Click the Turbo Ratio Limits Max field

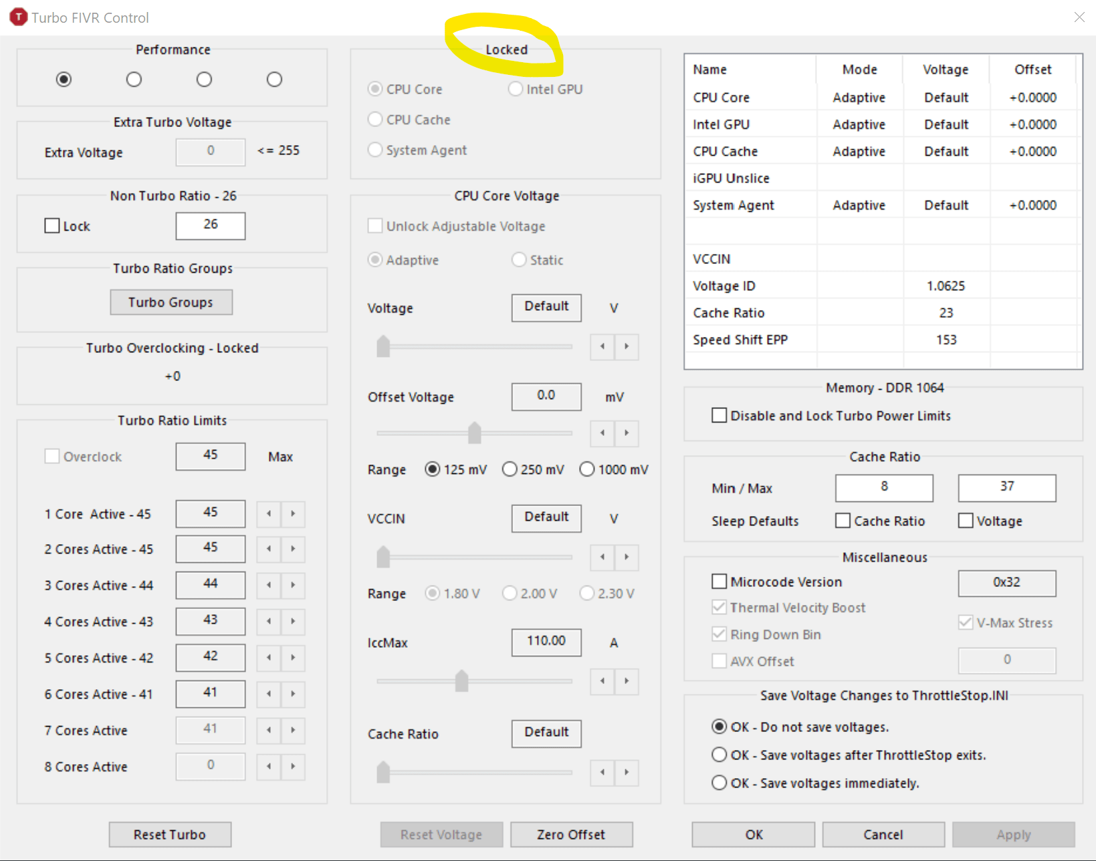(x=211, y=456)
